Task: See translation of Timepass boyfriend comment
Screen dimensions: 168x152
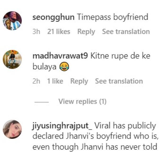Action: [126, 32]
